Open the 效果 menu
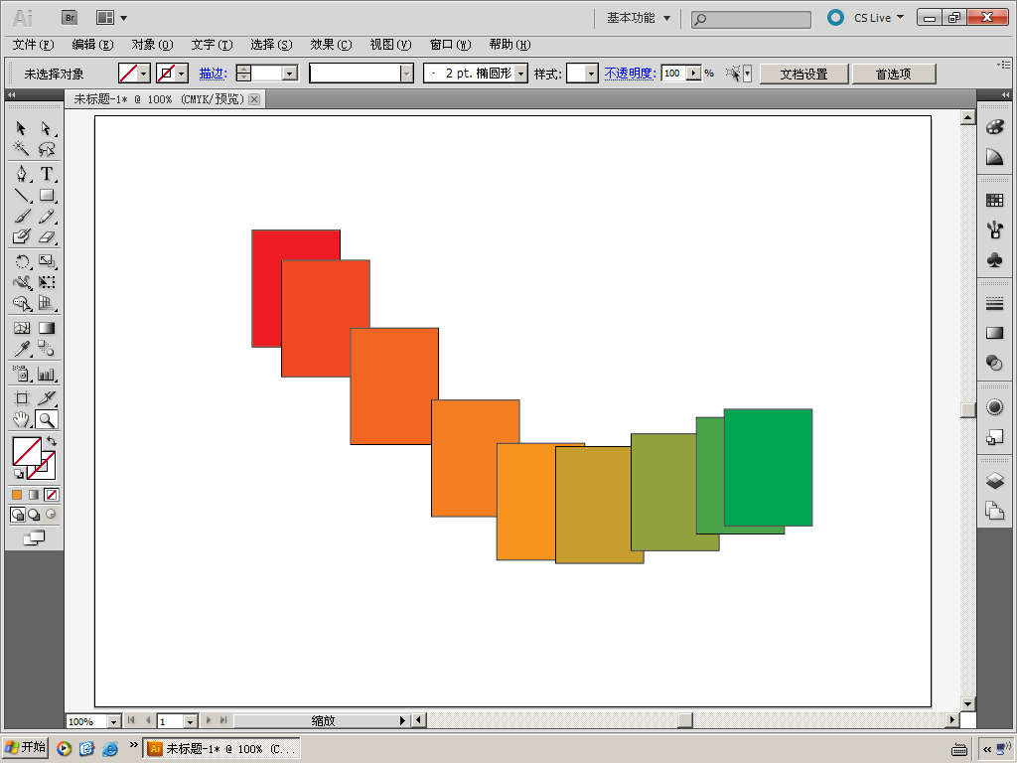The image size is (1017, 763). tap(331, 45)
